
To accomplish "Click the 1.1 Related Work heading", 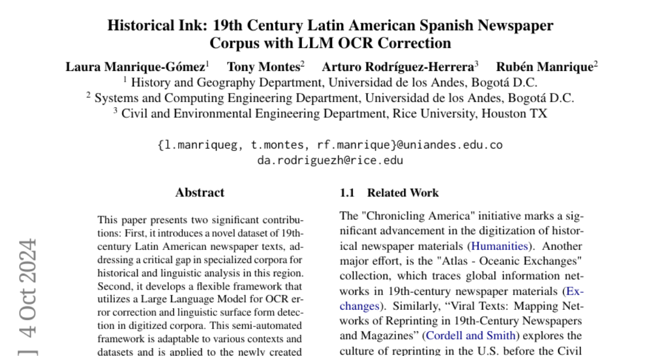I will 389,192.
